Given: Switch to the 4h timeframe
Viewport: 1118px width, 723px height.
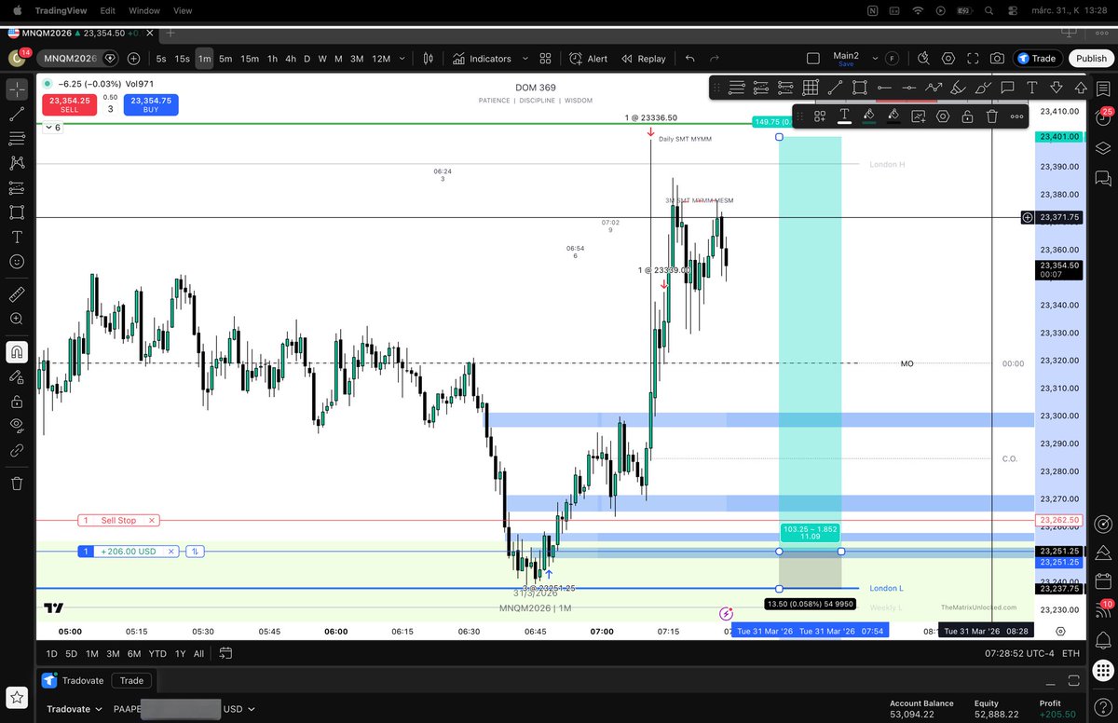Looking at the screenshot, I should tap(291, 58).
